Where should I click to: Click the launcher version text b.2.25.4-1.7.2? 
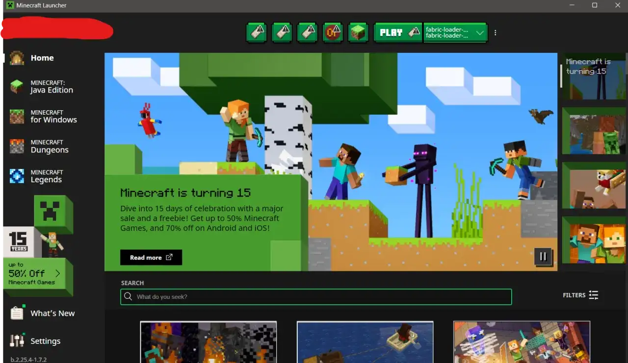point(28,359)
